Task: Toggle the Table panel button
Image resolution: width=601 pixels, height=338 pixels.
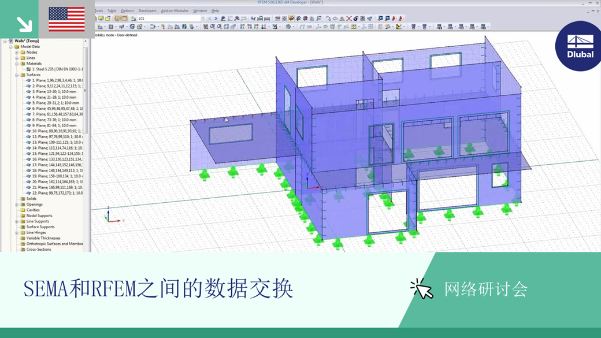Action: tap(125, 18)
